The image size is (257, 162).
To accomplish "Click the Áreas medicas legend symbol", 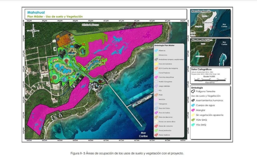I will coord(156,135).
